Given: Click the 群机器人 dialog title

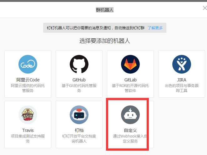Looking at the screenshot, I should click(x=104, y=10).
